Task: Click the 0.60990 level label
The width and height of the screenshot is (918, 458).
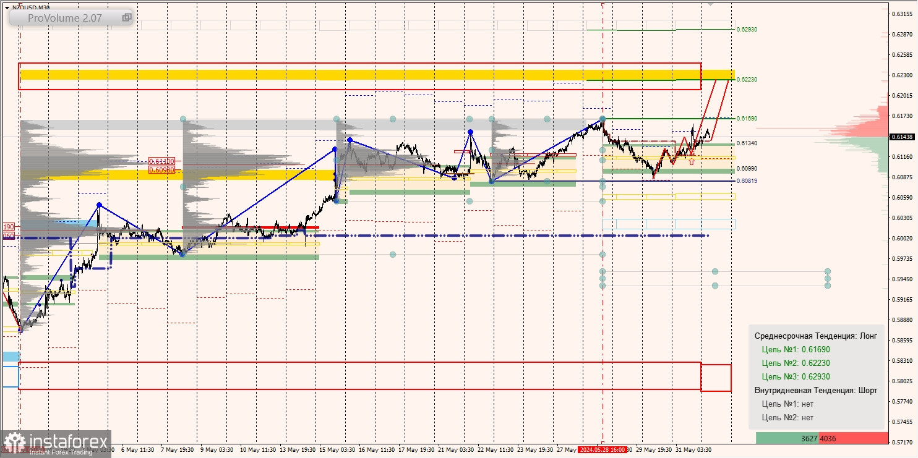Action: 747,168
